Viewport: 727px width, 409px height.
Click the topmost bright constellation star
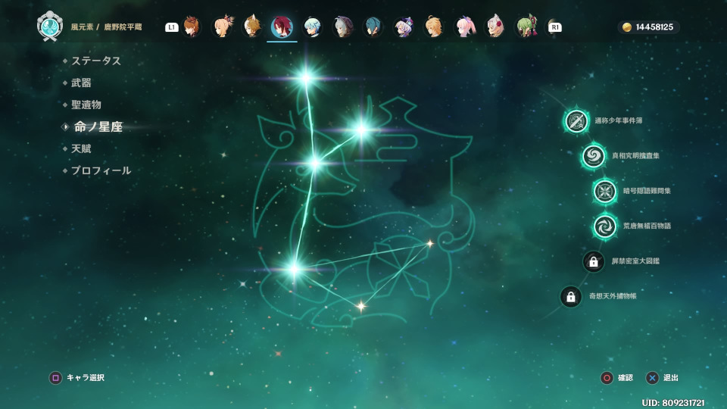click(306, 77)
